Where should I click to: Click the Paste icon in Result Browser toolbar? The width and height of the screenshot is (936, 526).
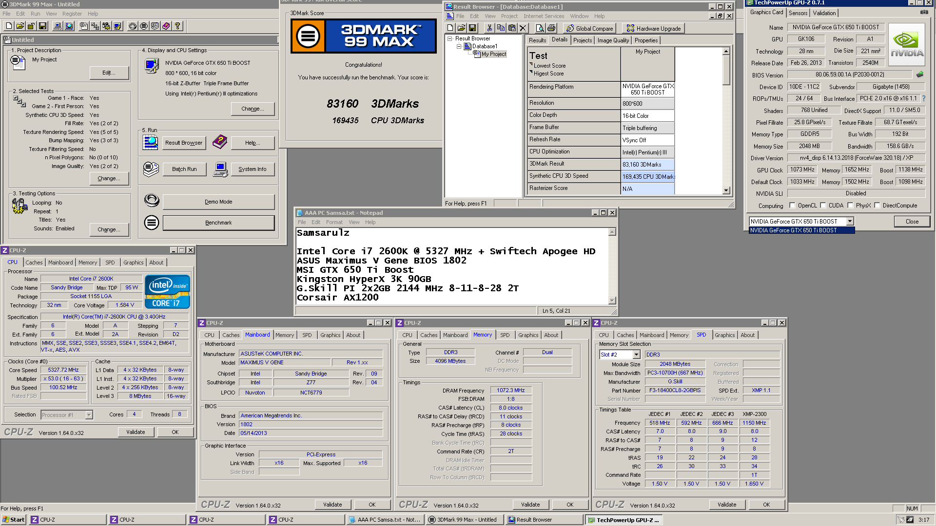[x=512, y=28]
